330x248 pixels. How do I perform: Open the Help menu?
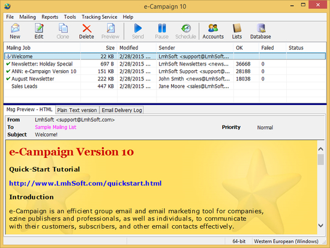click(x=128, y=17)
